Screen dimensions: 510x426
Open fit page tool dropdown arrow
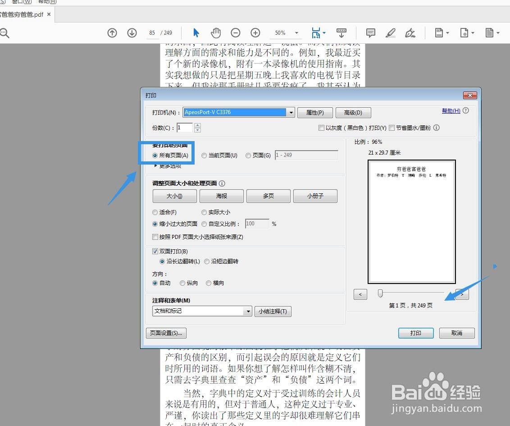pyautogui.click(x=324, y=33)
